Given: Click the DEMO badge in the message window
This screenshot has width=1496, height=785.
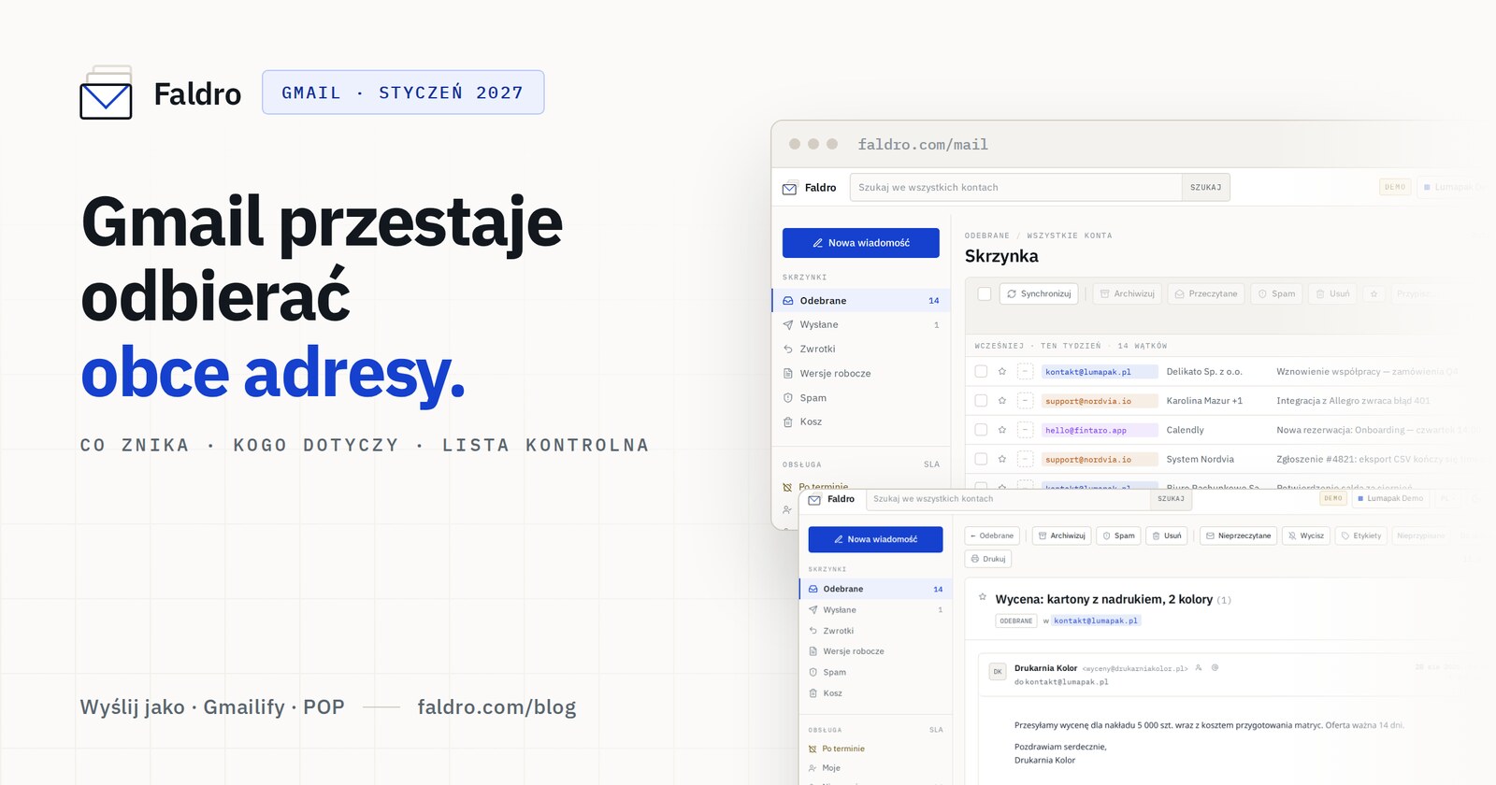Looking at the screenshot, I should pos(1333,499).
